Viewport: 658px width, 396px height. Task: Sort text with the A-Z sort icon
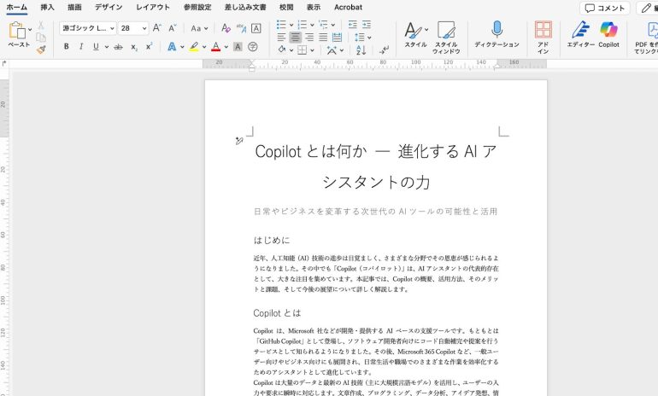(361, 50)
